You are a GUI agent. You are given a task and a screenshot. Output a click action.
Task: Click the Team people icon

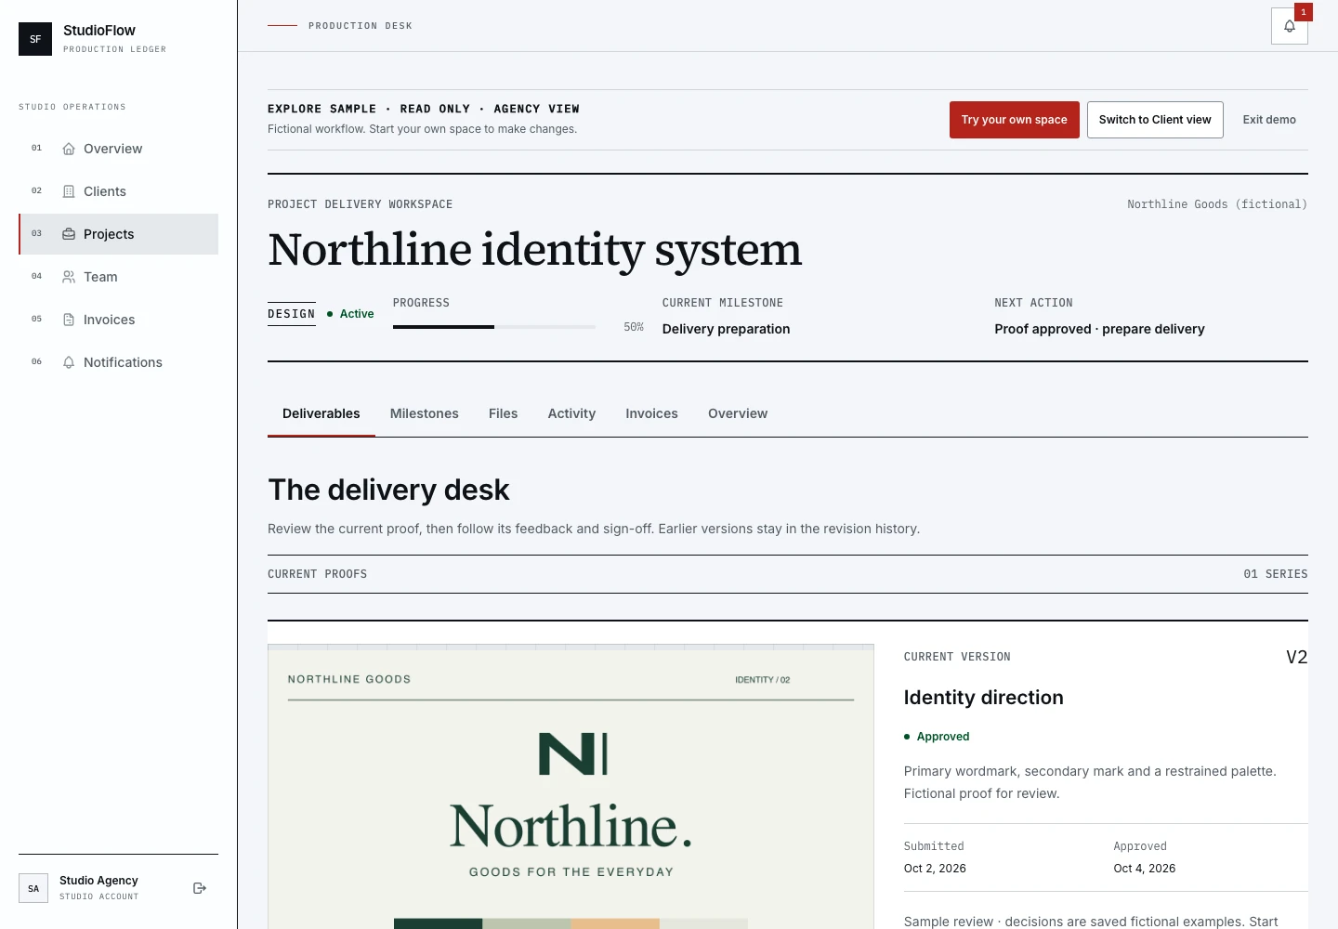(69, 277)
